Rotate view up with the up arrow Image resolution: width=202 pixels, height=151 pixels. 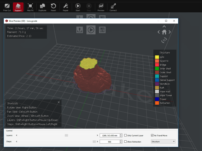pyautogui.click(x=164, y=26)
